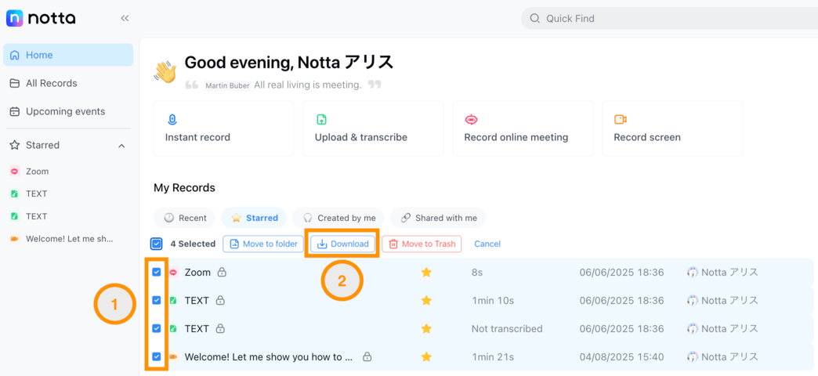Screen dimensions: 818x376
Task: Collapse the Starred sidebar section
Action: pyautogui.click(x=121, y=146)
